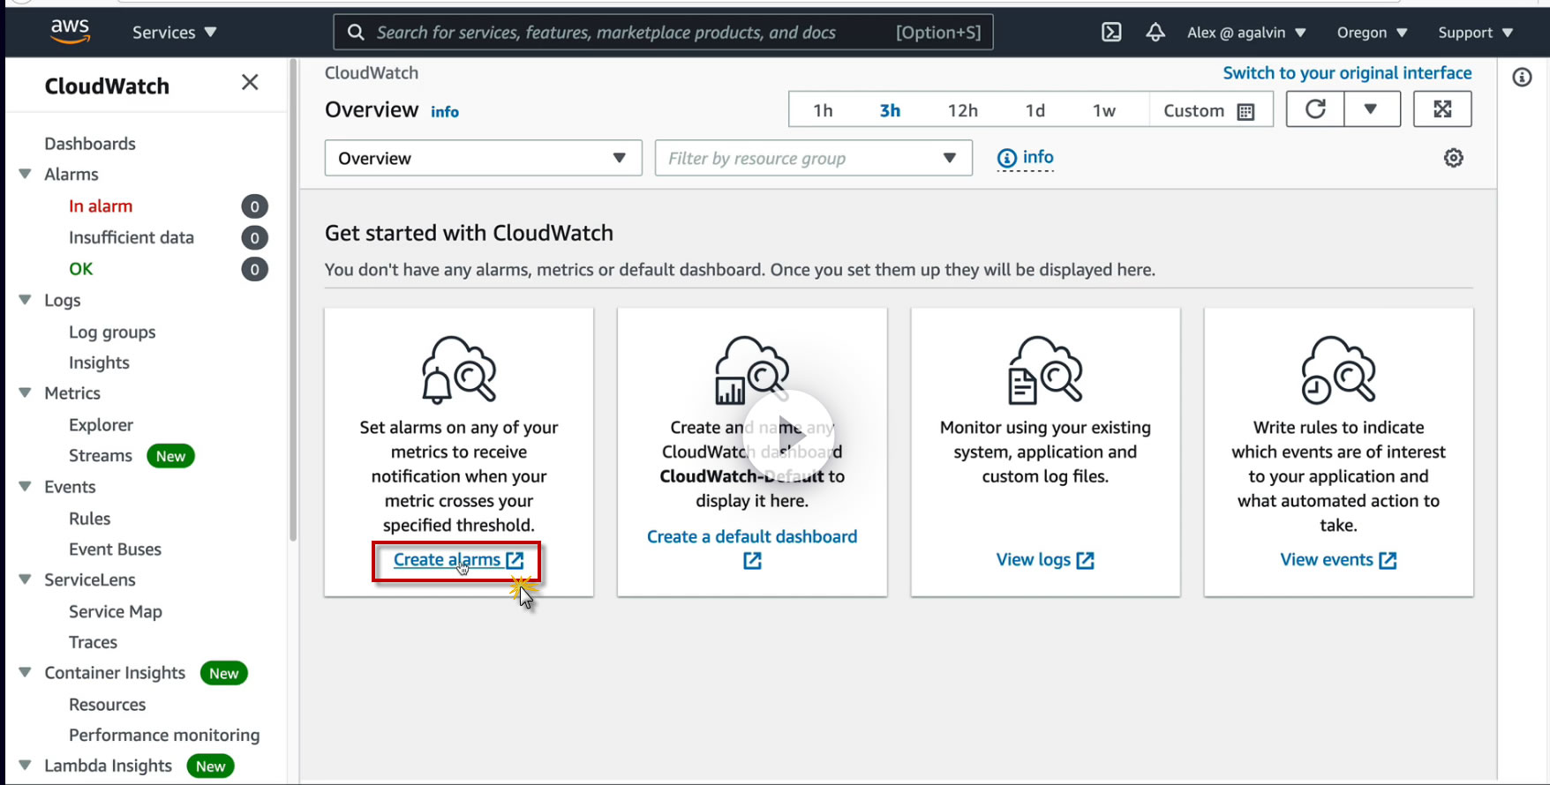Click the logs document illustration icon
Image resolution: width=1550 pixels, height=785 pixels.
[x=1045, y=370]
